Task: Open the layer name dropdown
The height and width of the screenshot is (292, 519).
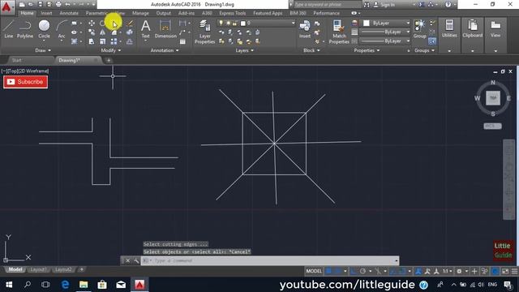Action: click(x=293, y=24)
